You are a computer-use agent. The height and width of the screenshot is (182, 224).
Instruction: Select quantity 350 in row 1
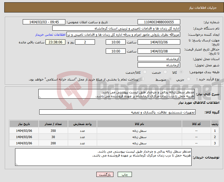click(53, 131)
